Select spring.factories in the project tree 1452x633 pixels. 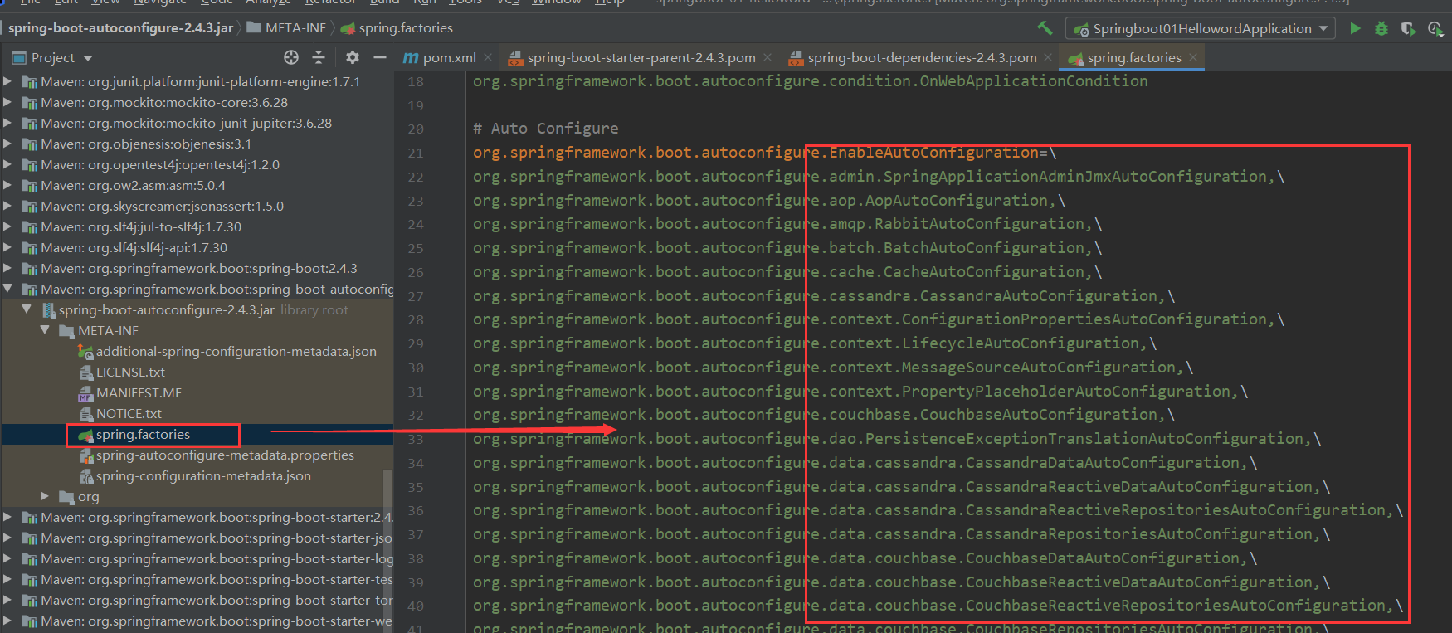tap(143, 435)
